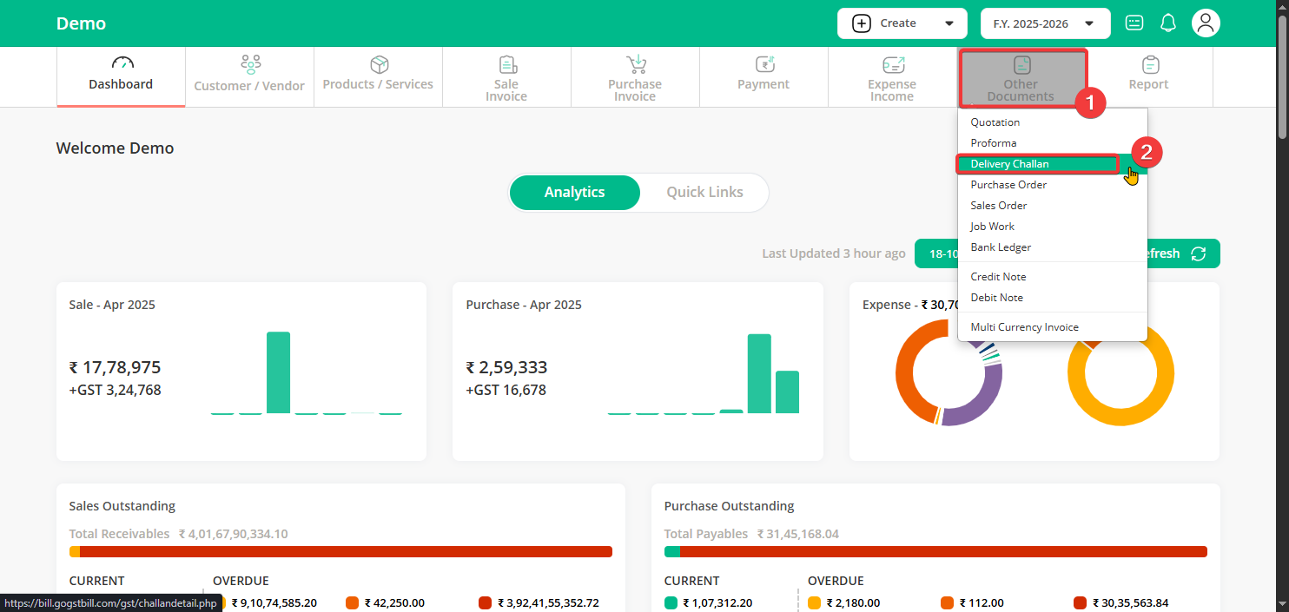The image size is (1289, 612).
Task: Open the Sale Invoice tab label
Action: click(506, 90)
